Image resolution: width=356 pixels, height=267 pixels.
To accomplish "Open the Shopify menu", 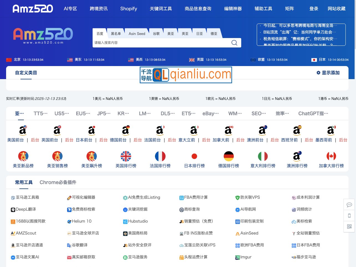I will point(128,9).
